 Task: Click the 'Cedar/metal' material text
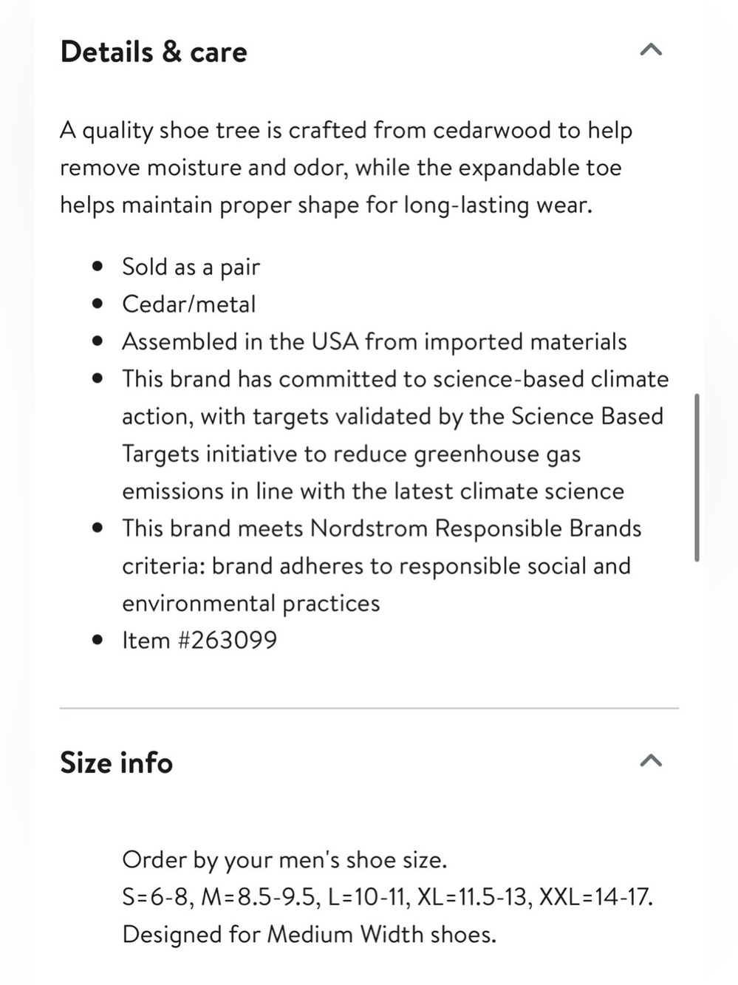click(x=189, y=304)
